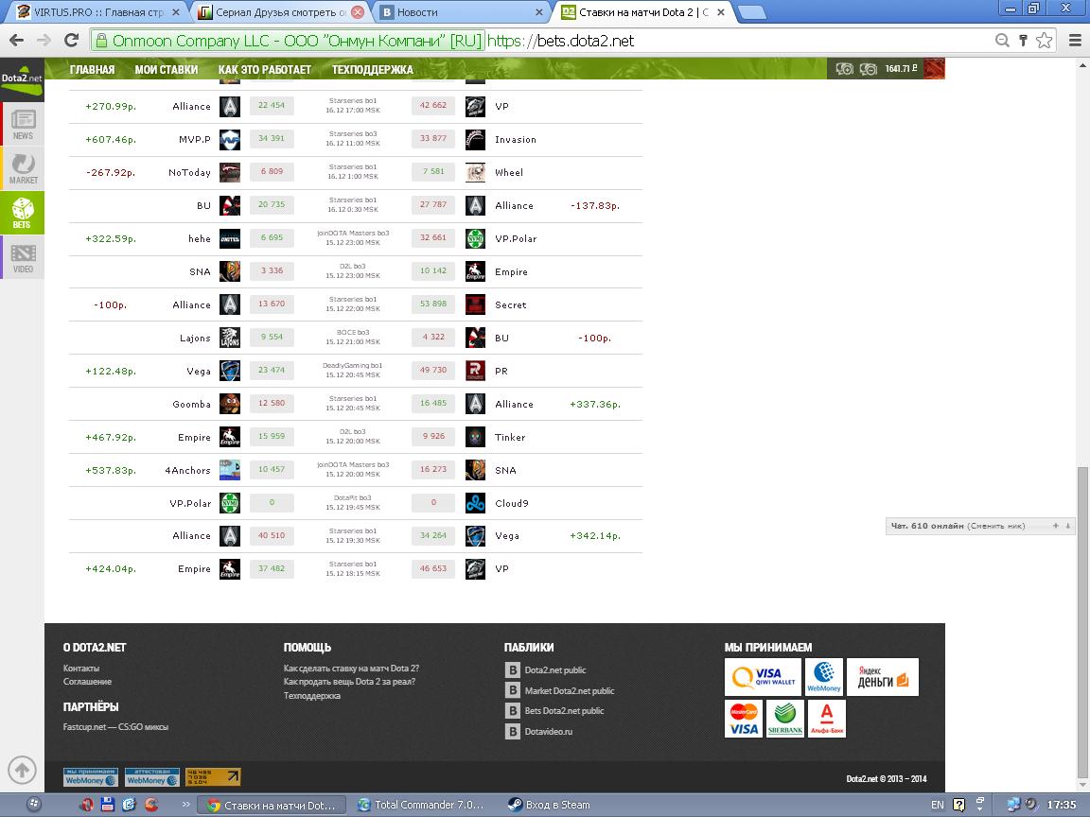Click the MVP.P team logo
1090x817 pixels.
[229, 139]
